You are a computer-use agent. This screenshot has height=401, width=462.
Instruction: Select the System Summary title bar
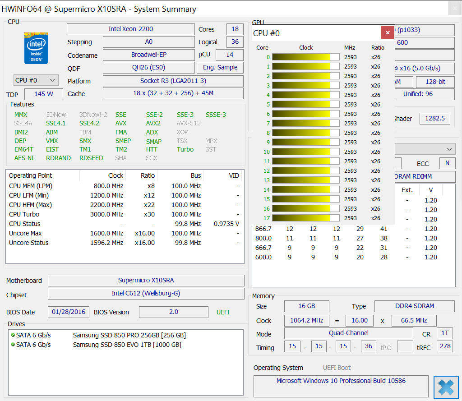pos(99,9)
